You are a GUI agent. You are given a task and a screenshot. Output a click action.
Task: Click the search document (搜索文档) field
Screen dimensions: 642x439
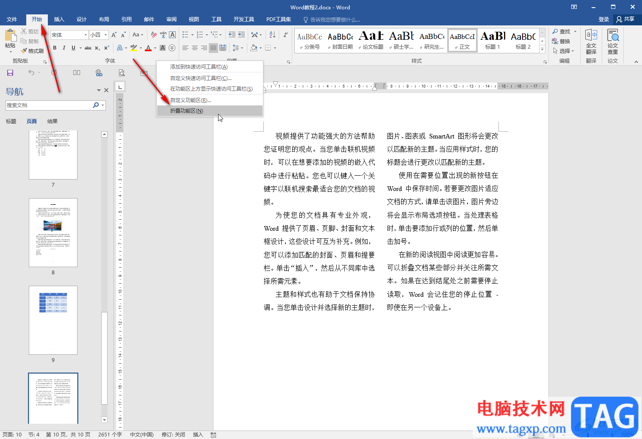click(x=49, y=105)
